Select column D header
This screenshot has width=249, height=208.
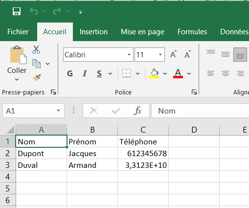pyautogui.click(x=194, y=130)
